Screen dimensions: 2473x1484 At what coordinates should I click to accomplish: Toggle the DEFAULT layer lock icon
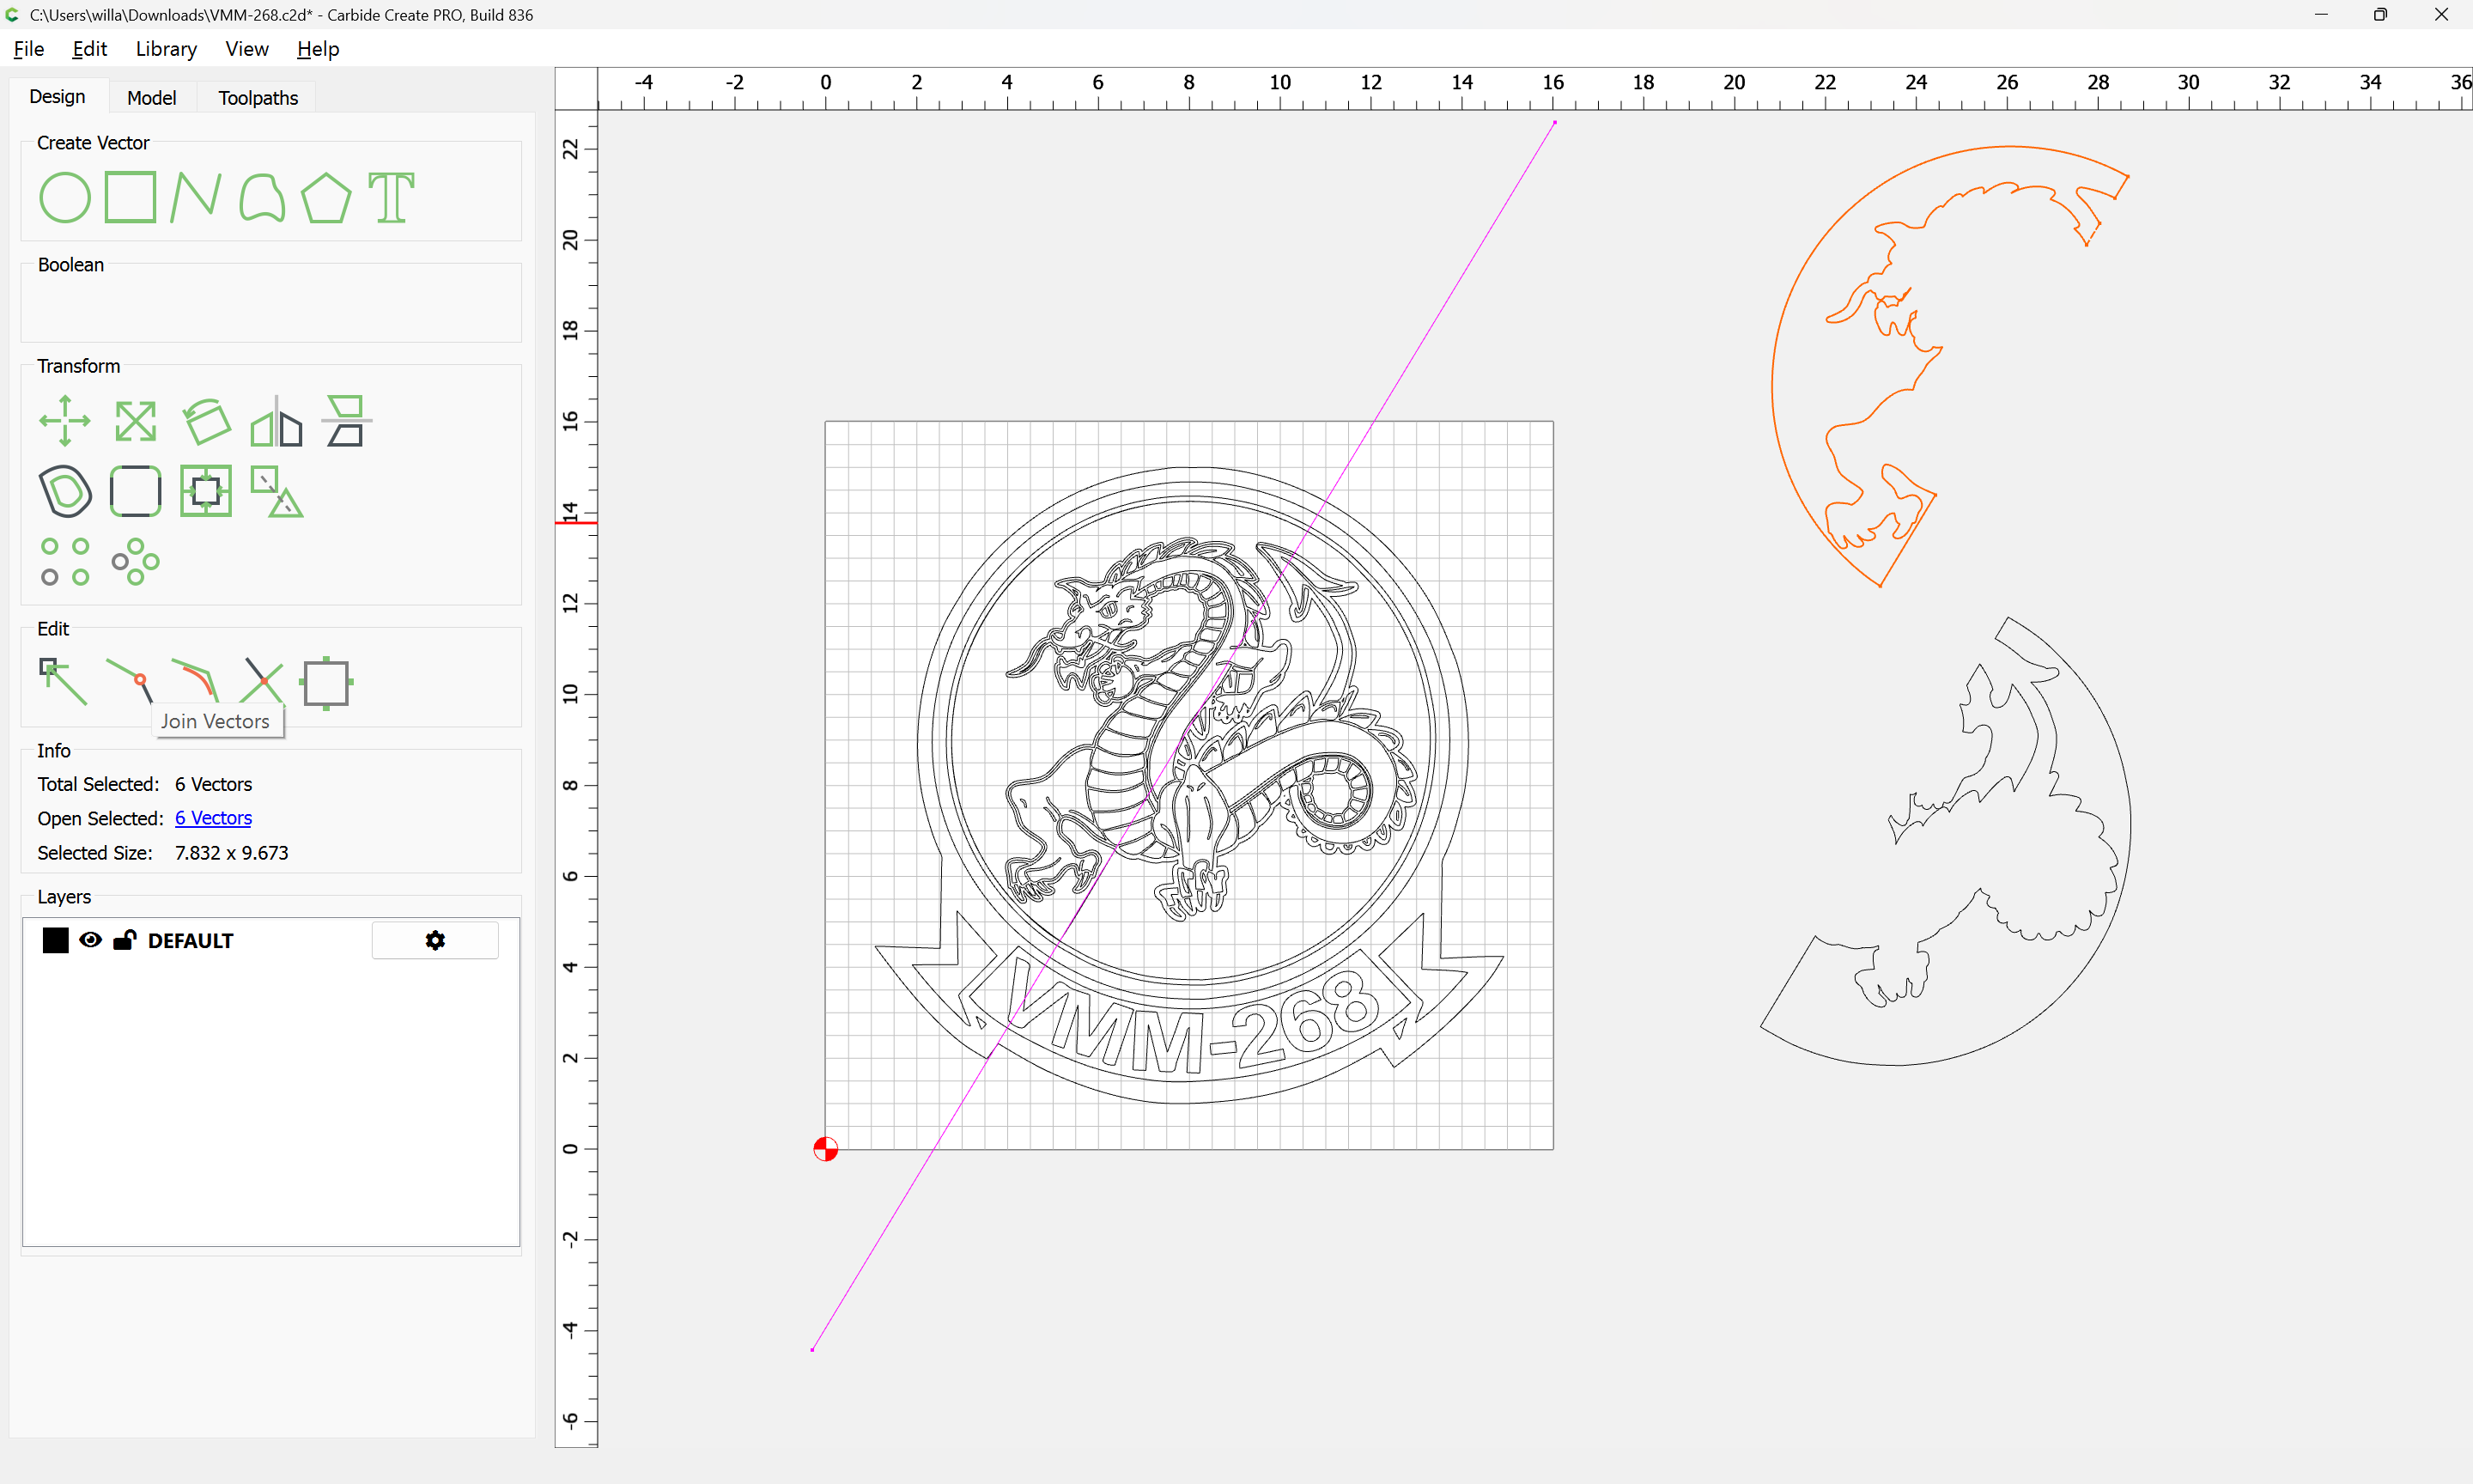coord(125,940)
